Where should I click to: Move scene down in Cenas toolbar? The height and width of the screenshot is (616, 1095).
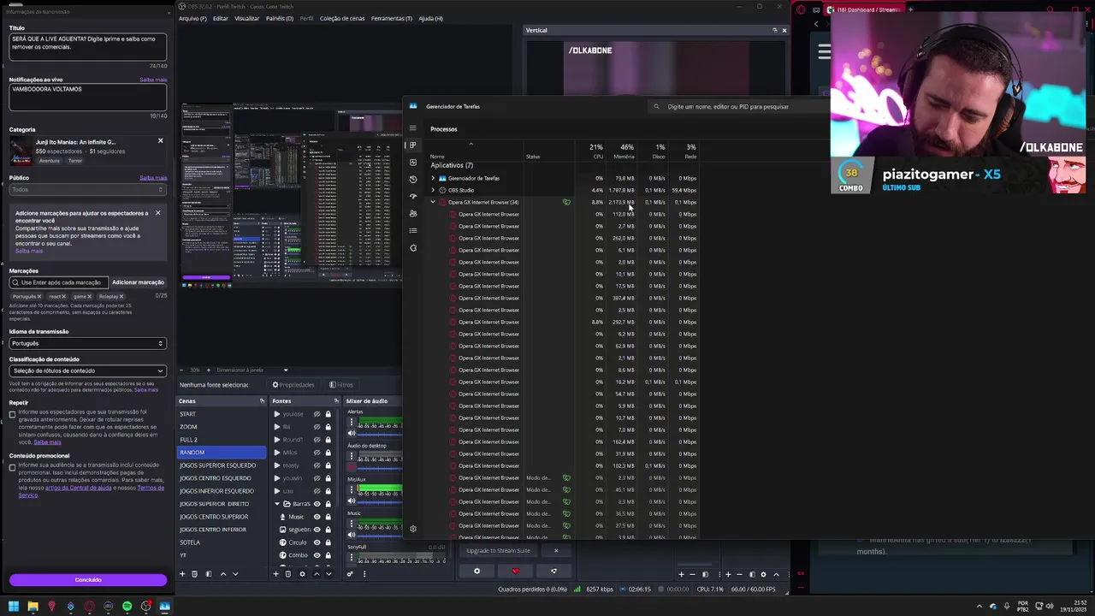tap(235, 574)
